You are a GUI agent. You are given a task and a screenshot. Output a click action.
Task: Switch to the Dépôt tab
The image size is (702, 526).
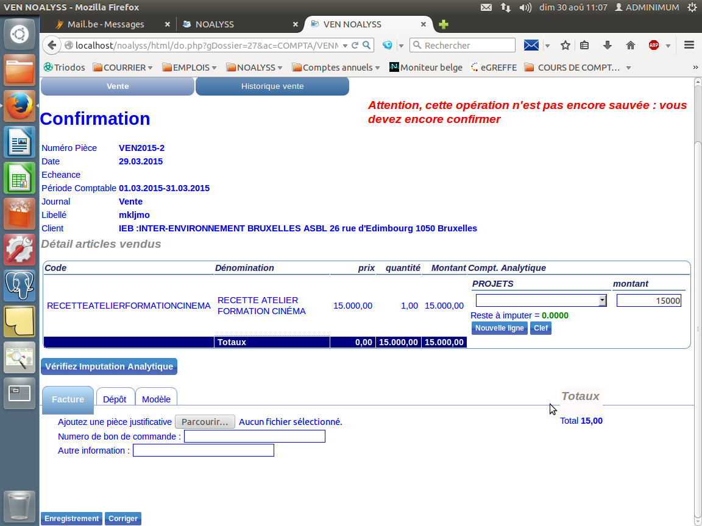(115, 399)
